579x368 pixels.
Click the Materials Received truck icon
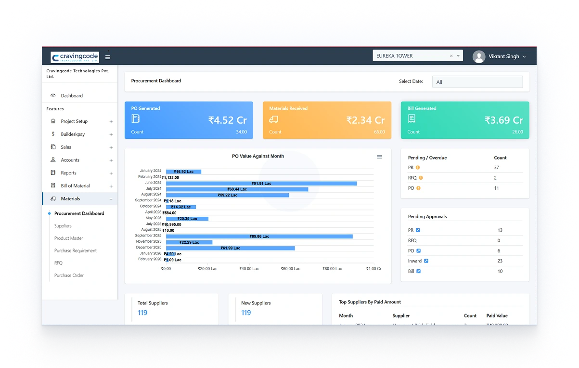point(274,119)
